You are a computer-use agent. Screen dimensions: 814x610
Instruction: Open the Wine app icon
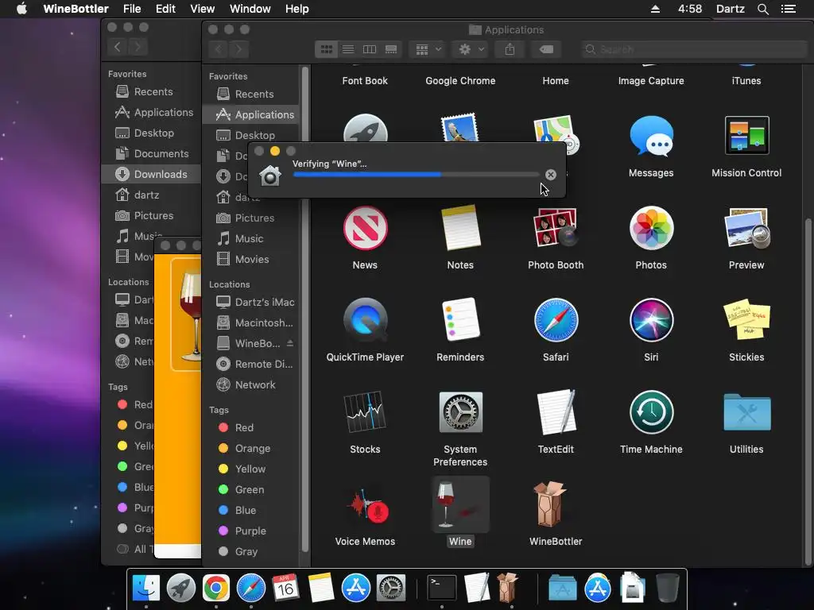[460, 504]
